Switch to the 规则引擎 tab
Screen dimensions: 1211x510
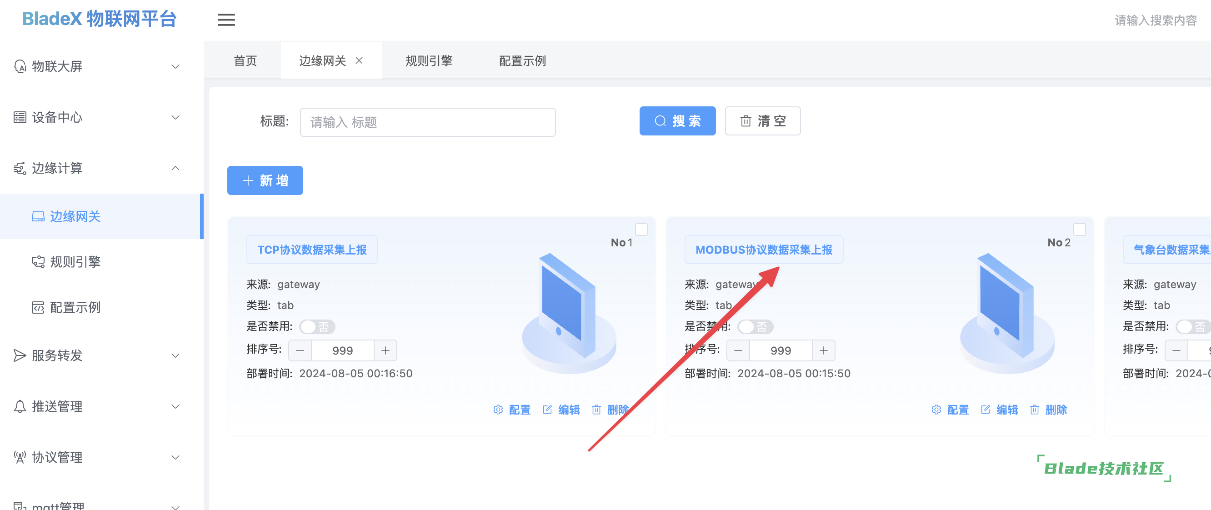(428, 60)
